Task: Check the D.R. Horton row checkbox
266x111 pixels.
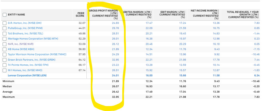Action: pyautogui.click(x=5, y=23)
